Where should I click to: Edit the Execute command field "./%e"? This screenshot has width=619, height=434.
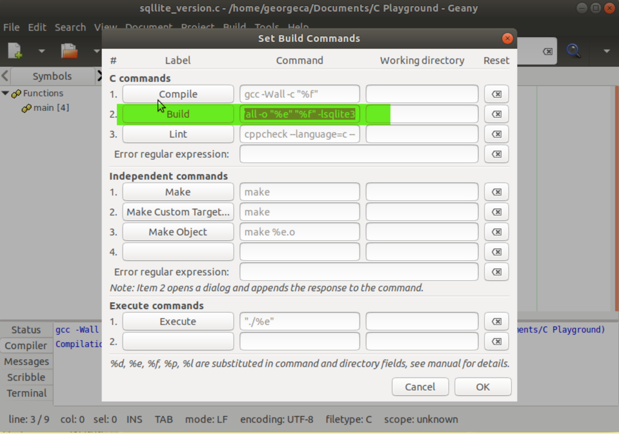[299, 321]
